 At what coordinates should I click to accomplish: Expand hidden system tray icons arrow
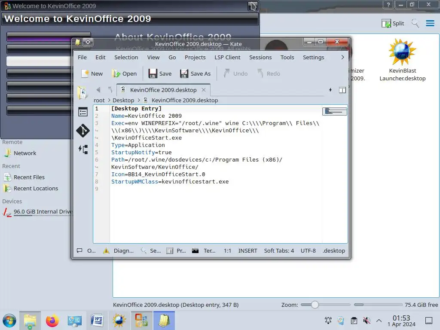pyautogui.click(x=379, y=321)
